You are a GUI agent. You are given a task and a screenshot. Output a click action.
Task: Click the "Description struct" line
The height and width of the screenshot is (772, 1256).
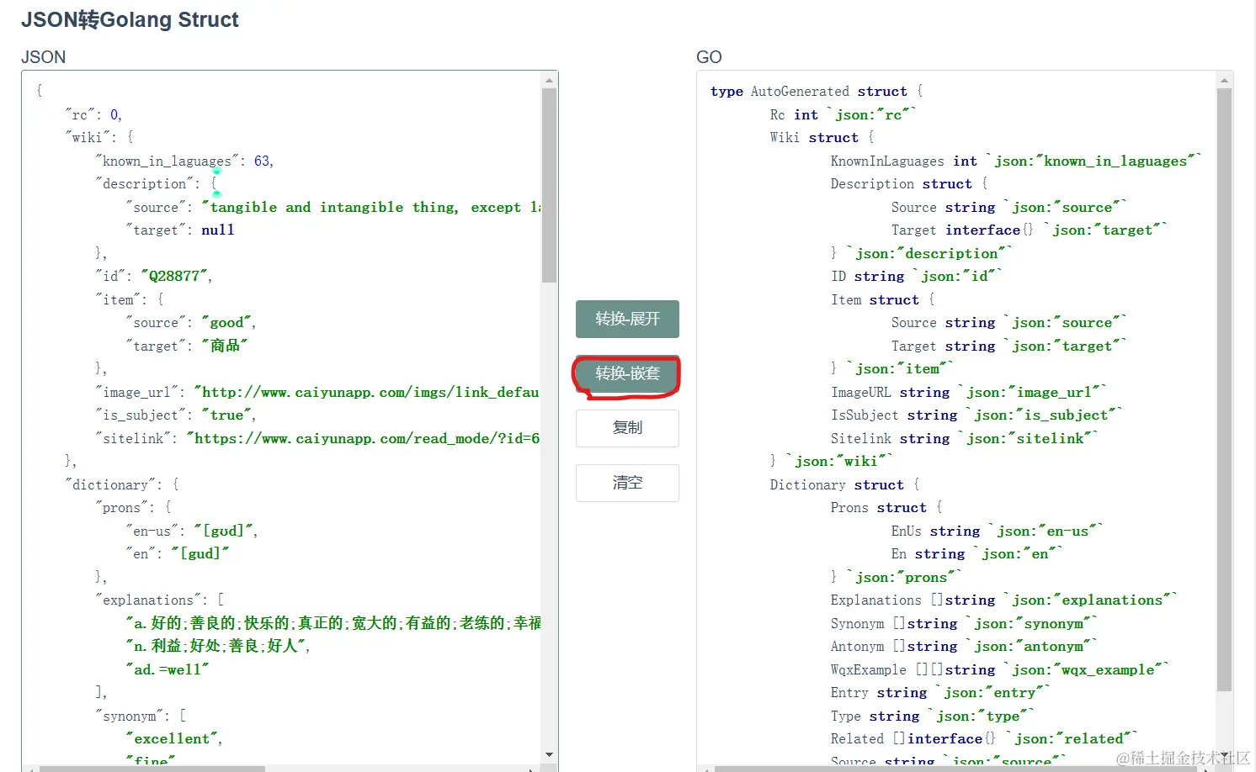(x=909, y=183)
